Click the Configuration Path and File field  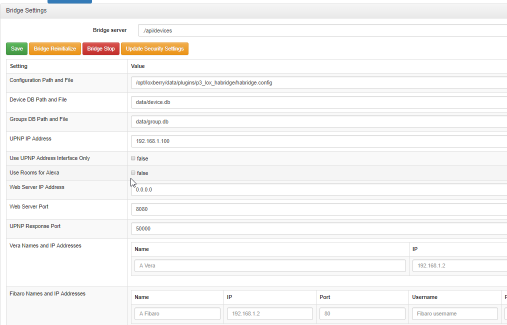[x=320, y=82]
